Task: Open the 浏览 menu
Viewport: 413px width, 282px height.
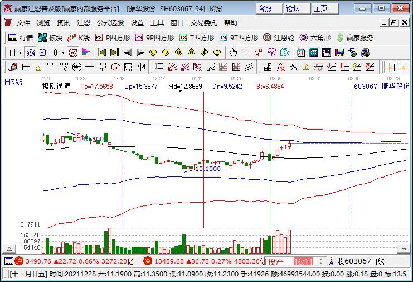Action: tap(43, 23)
